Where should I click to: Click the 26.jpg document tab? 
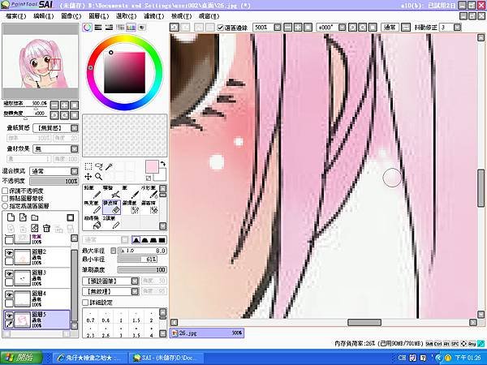pos(207,333)
